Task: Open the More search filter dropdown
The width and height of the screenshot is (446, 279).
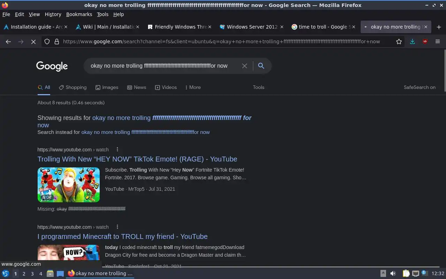Action: point(193,87)
